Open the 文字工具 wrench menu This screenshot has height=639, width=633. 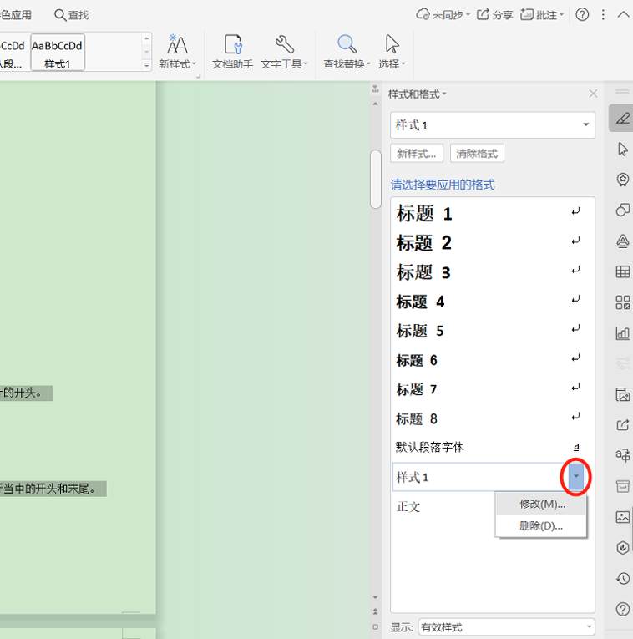(284, 52)
